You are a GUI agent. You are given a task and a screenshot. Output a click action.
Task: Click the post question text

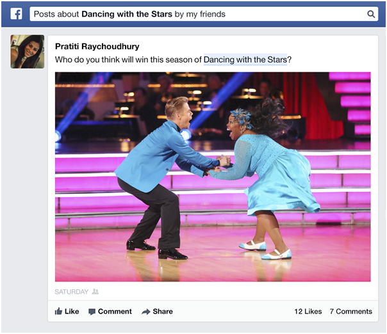click(x=173, y=60)
